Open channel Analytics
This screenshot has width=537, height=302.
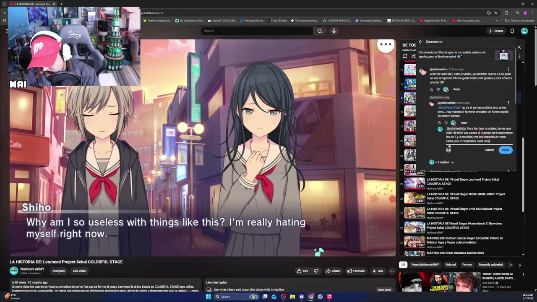(x=58, y=271)
